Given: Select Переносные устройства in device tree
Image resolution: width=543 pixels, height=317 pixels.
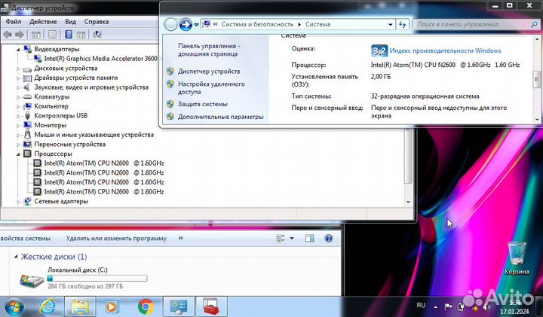Looking at the screenshot, I should coord(69,144).
